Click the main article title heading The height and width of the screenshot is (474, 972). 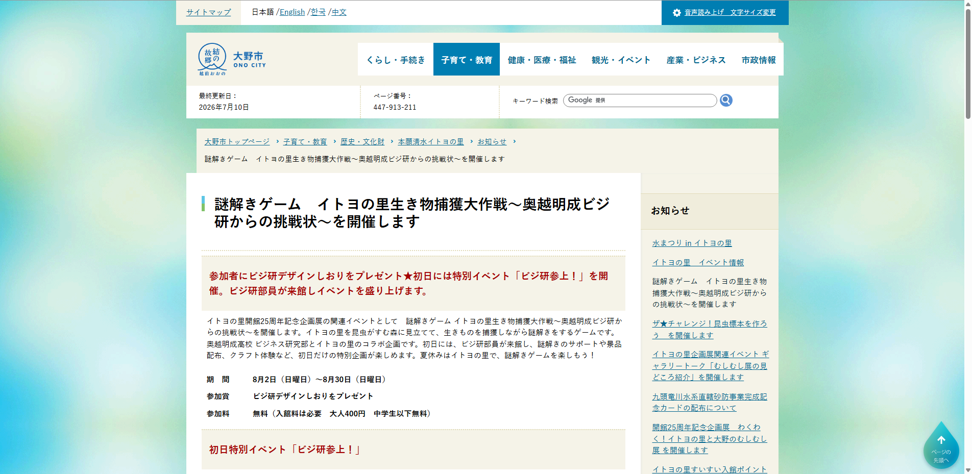click(411, 213)
